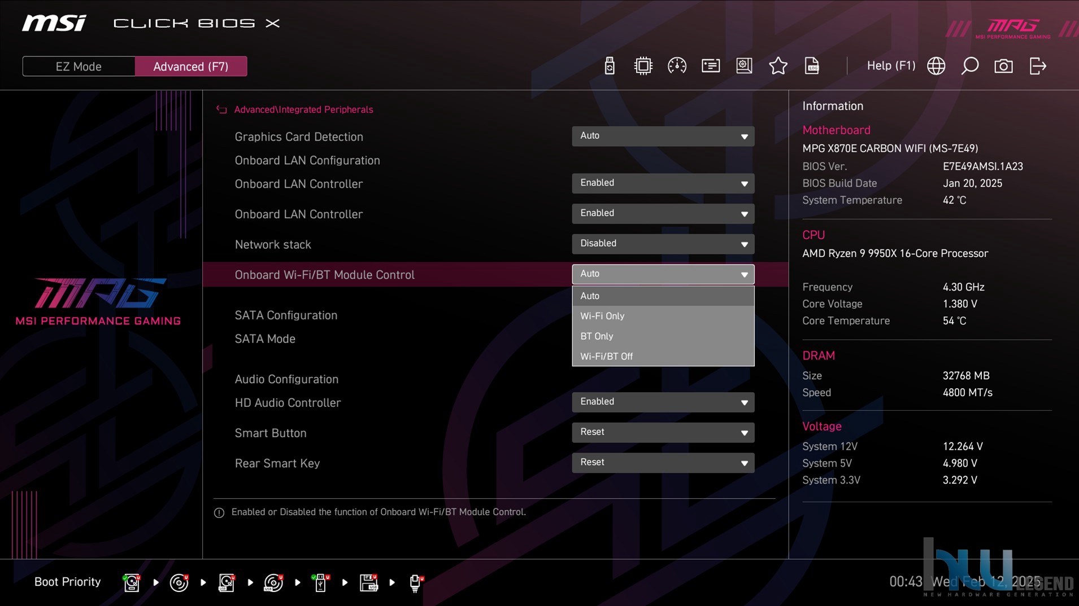Click the System 12V 12.264 V reading
The width and height of the screenshot is (1079, 606).
tap(963, 446)
